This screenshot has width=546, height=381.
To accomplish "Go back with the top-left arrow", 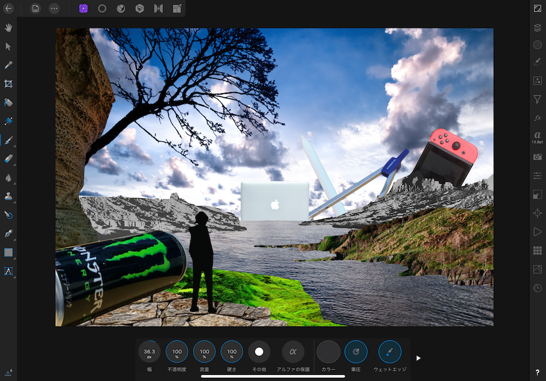I will coord(8,8).
